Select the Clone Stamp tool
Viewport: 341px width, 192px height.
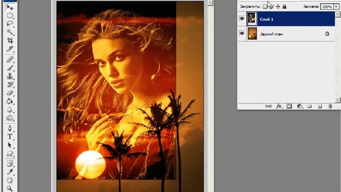pyautogui.click(x=10, y=76)
